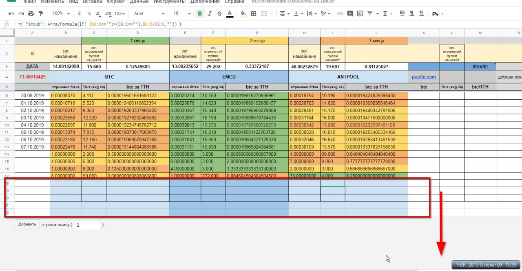Open the cell borders tool
The image size is (522, 271).
click(x=254, y=13)
